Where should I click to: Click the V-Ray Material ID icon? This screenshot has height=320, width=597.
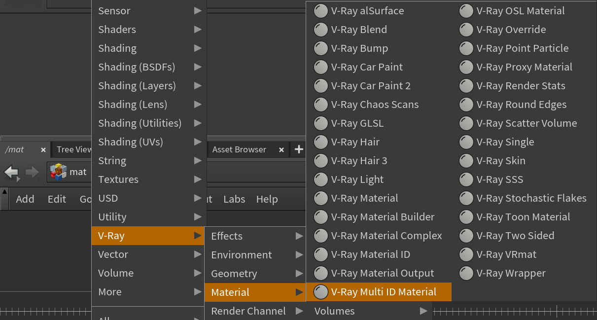321,254
